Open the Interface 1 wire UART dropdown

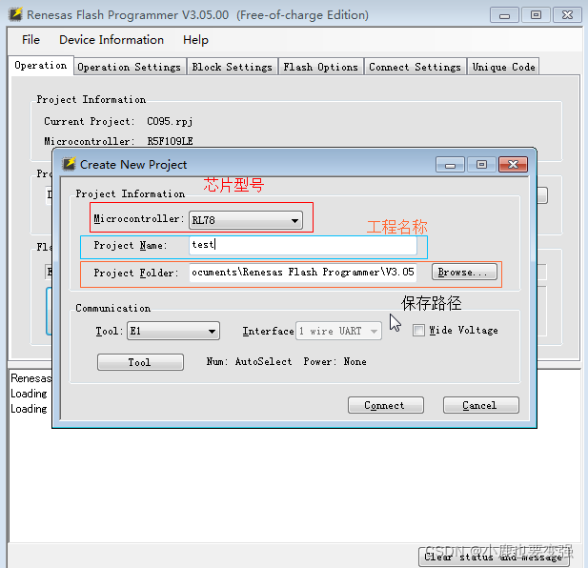(x=338, y=331)
